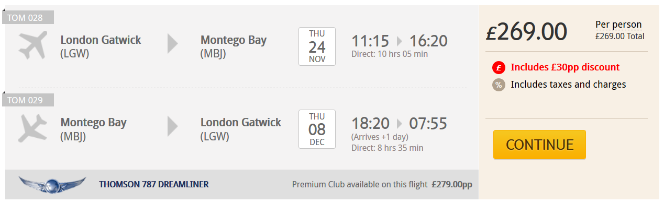The height and width of the screenshot is (203, 664).
Task: Click the THU 08 DEC date box
Action: pos(317,129)
